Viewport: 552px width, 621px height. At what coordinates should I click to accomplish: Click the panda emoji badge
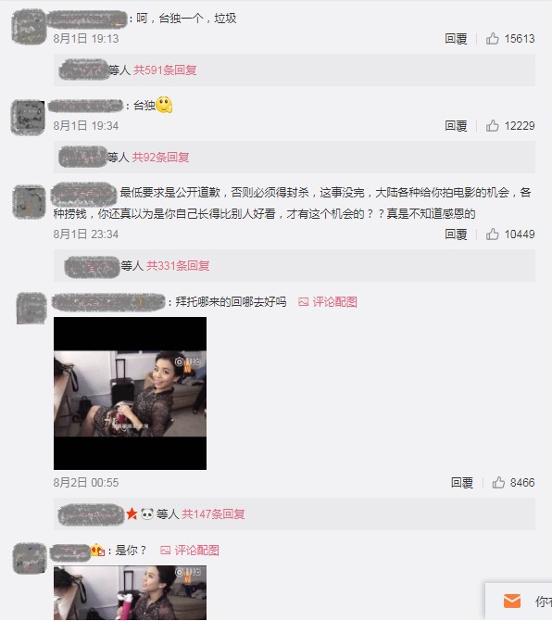[x=147, y=513]
